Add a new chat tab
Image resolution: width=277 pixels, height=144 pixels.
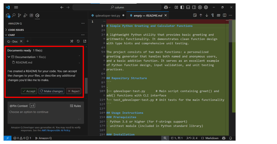28,41
